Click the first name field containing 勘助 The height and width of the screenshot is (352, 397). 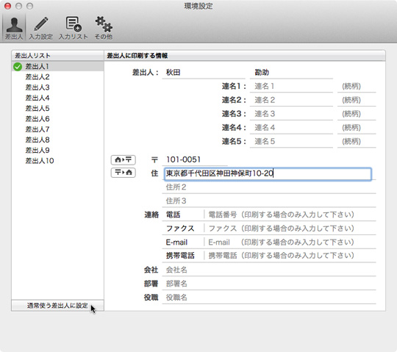click(291, 73)
